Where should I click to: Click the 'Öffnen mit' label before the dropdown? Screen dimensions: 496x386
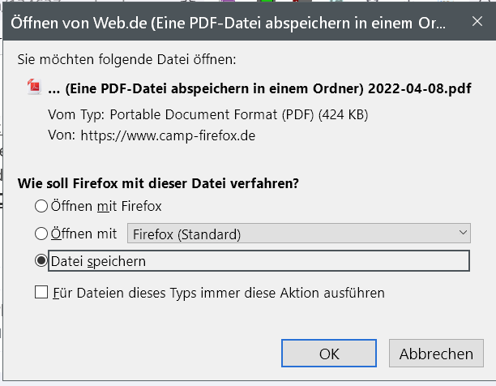83,234
